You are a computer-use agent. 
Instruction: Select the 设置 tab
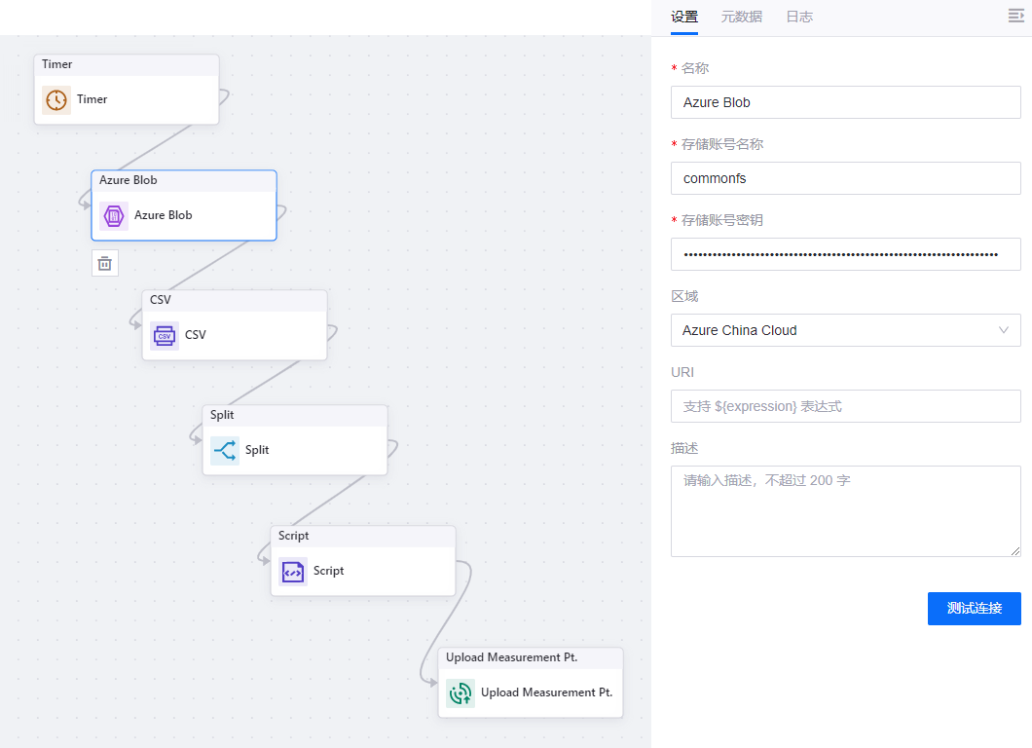[x=684, y=17]
